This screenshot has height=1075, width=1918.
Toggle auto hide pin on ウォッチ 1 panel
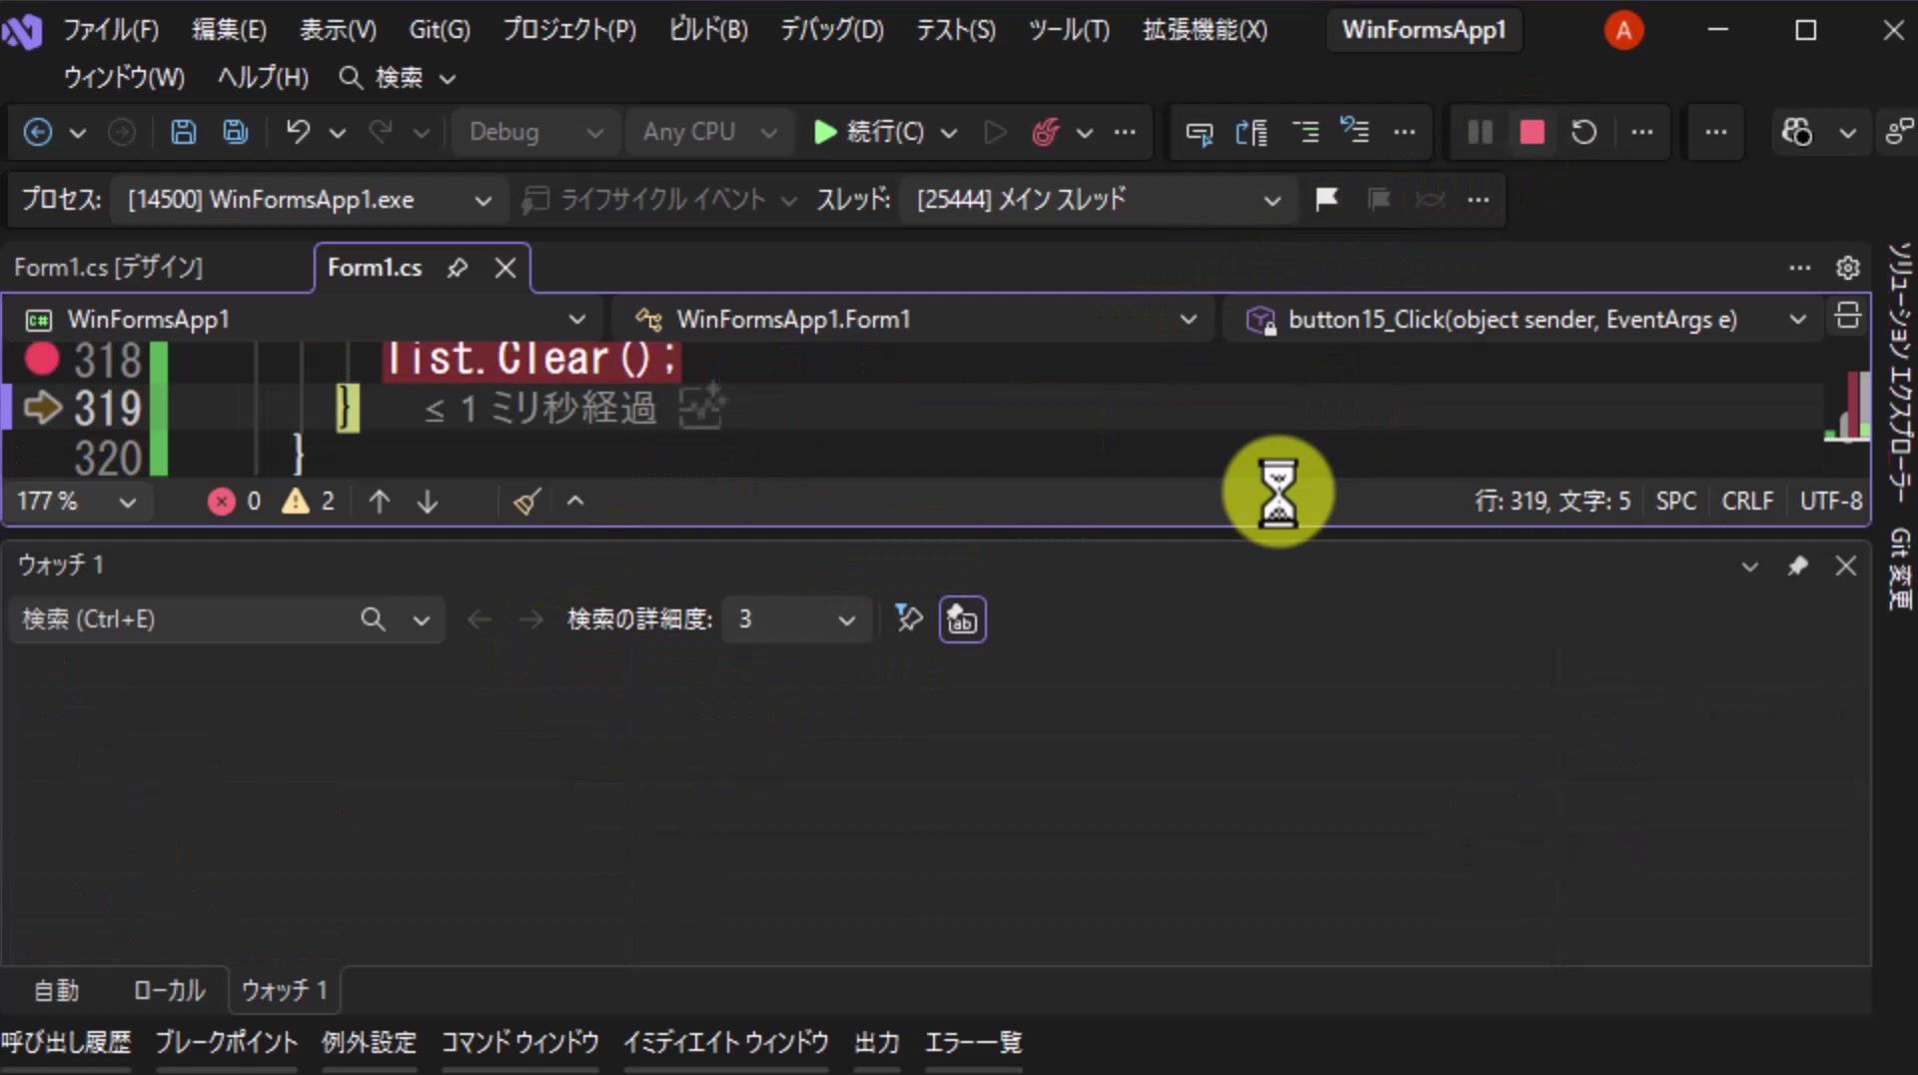point(1798,566)
